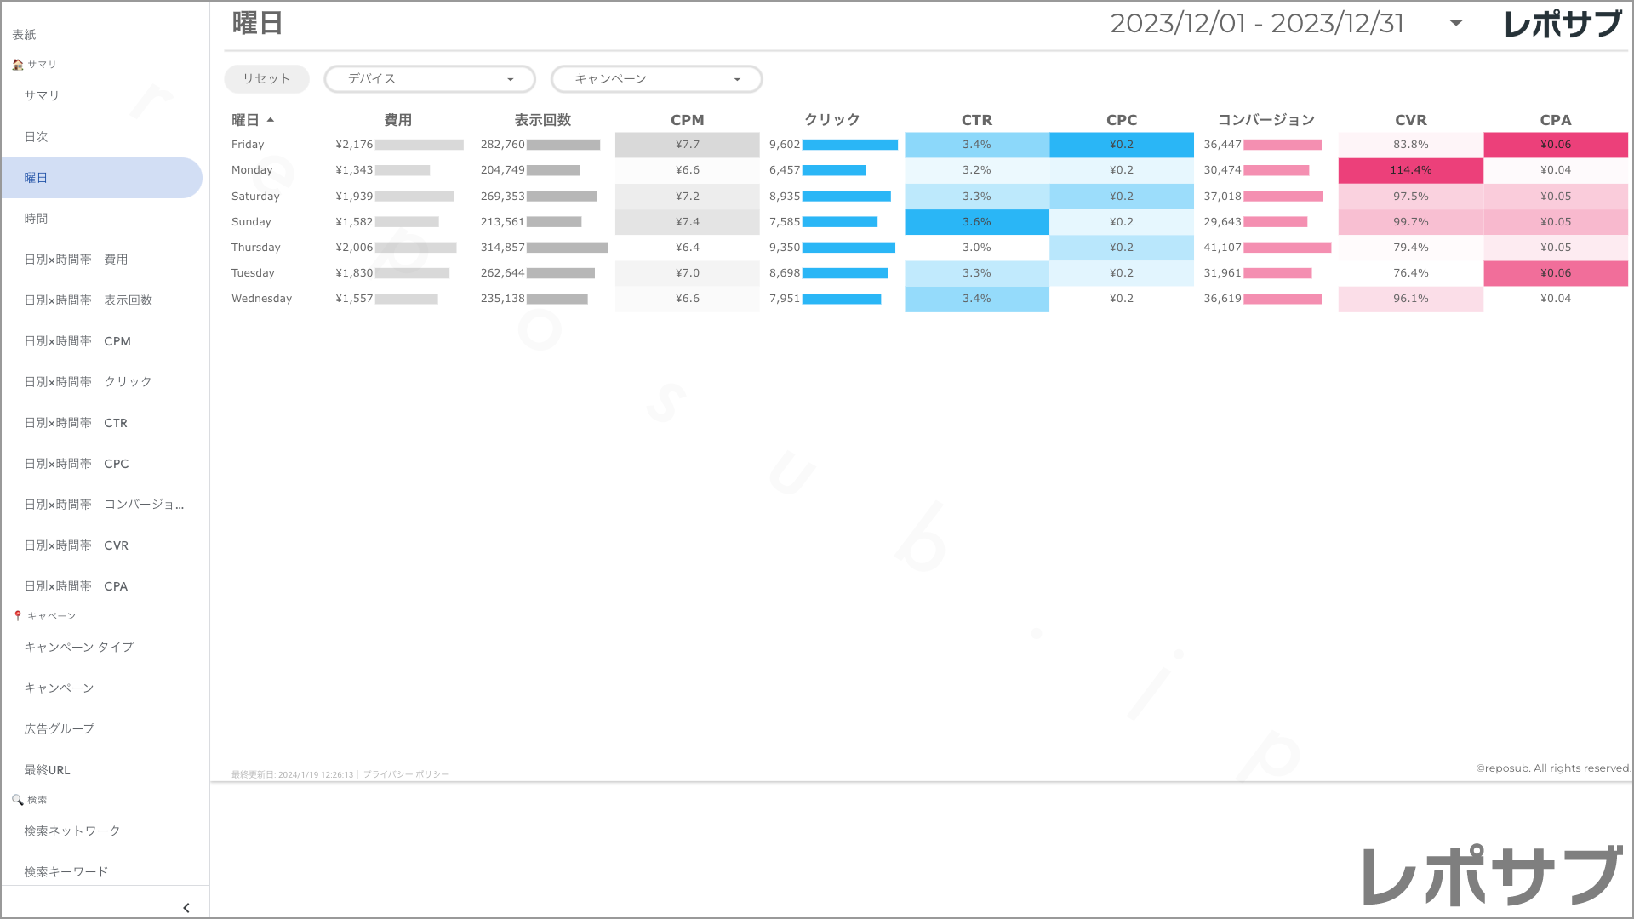Click Monday's 114.4% CVR heatmap cell

tap(1410, 170)
